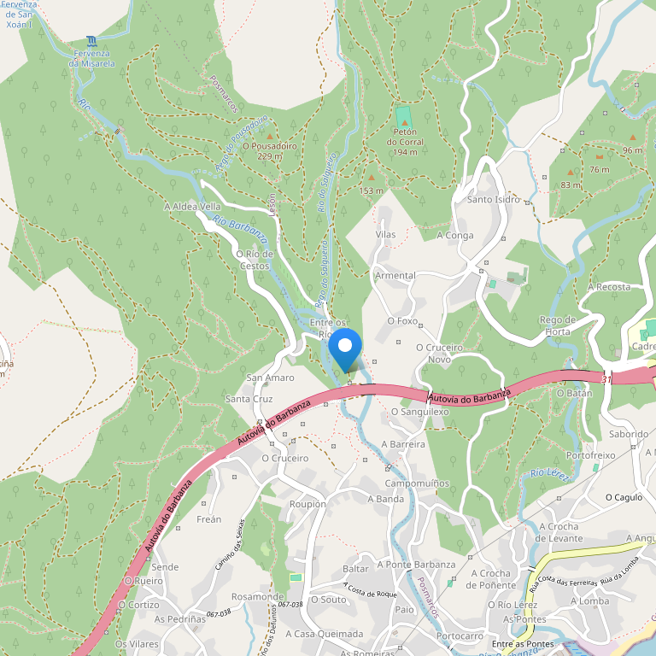The image size is (656, 656).
Task: Click the Petón do Corral peak marker
Action: [405, 123]
